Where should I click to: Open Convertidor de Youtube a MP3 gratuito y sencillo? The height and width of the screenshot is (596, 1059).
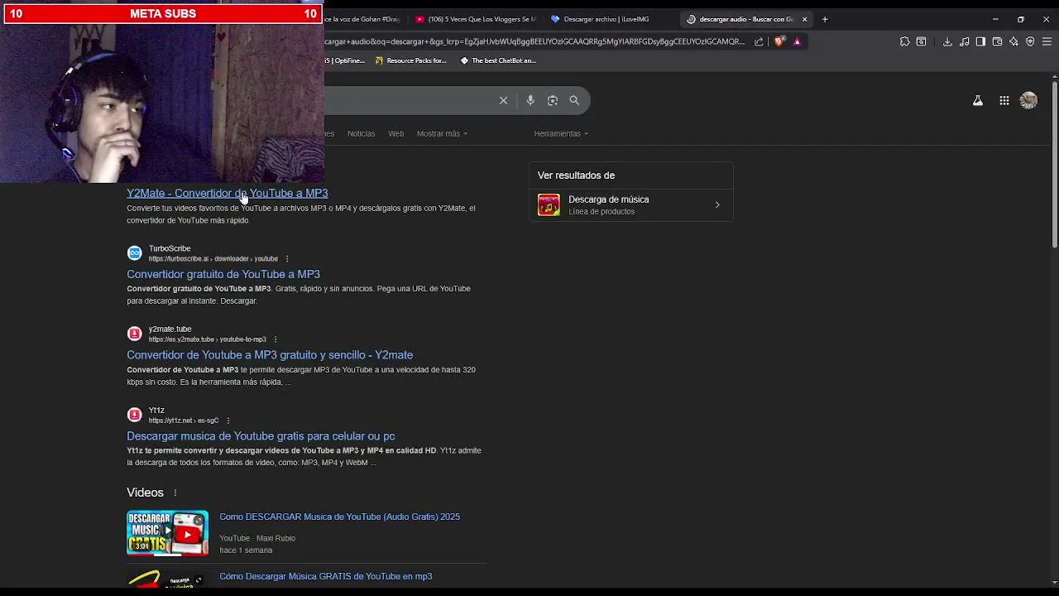point(270,355)
